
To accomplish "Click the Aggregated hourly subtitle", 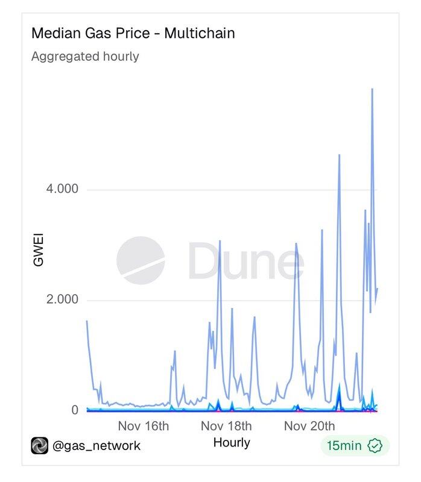I will pos(85,57).
